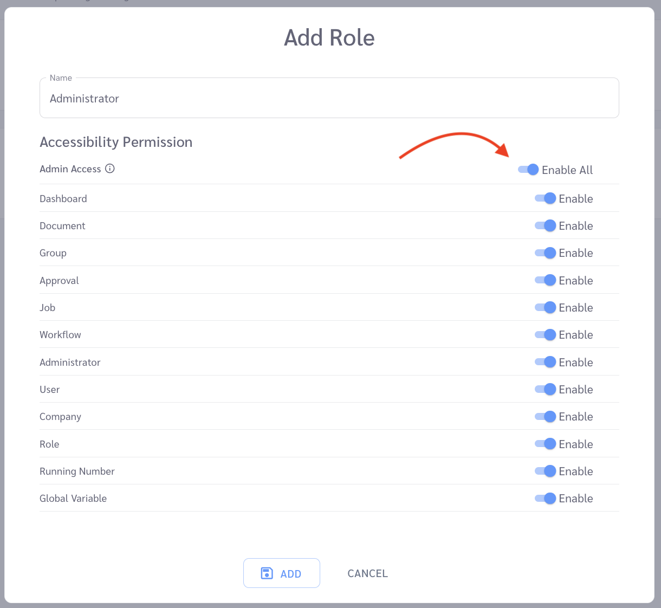The height and width of the screenshot is (608, 661).
Task: Click the Admin Access label
Action: pos(70,169)
